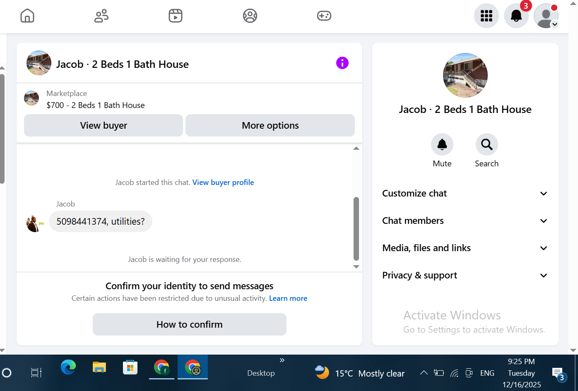Click the Desktop toolbar label on taskbar
Viewport: 578px width, 391px height.
[x=261, y=373]
